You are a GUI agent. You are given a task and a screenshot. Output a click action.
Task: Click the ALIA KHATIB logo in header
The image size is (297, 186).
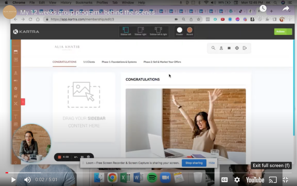pos(67,48)
